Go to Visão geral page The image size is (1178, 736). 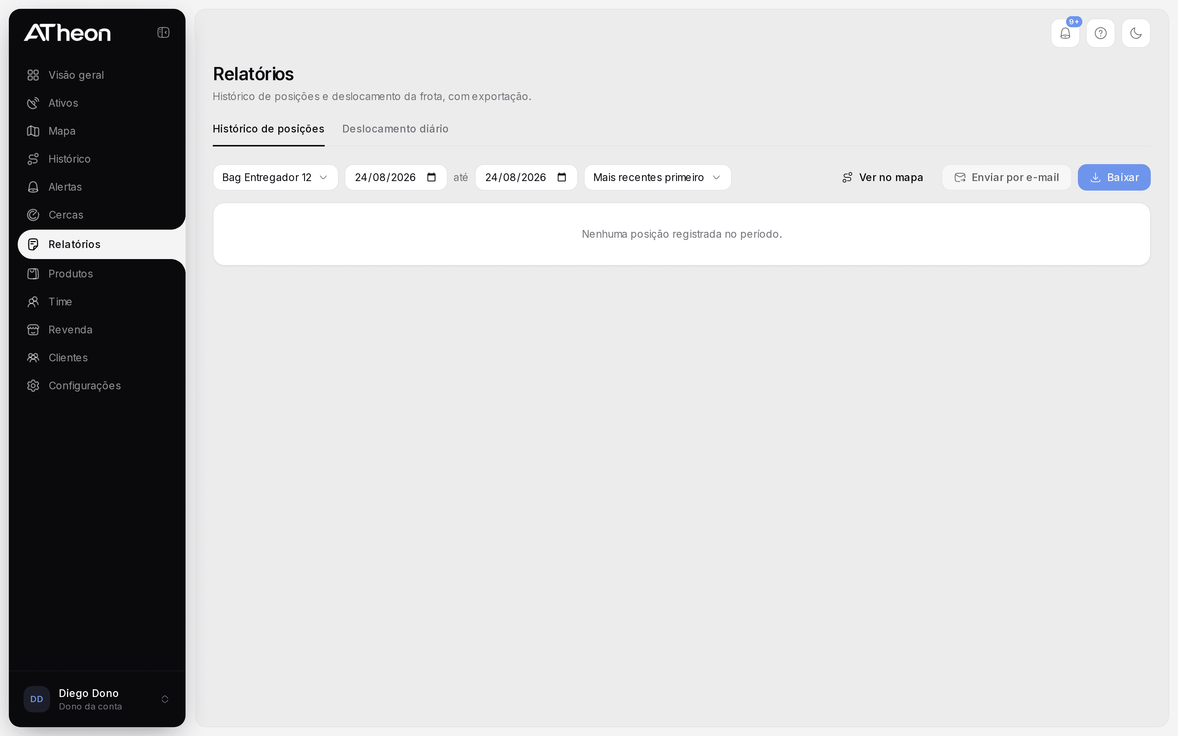[102, 75]
